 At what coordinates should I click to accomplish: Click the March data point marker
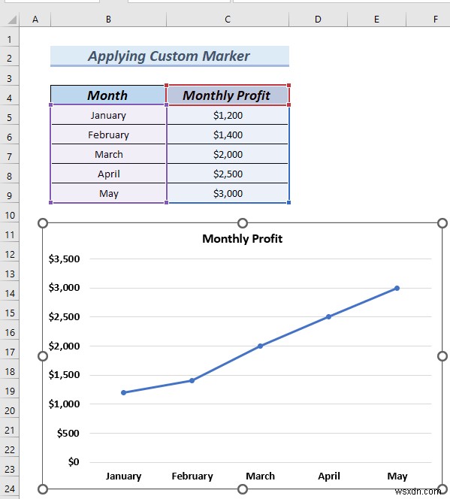tap(260, 346)
